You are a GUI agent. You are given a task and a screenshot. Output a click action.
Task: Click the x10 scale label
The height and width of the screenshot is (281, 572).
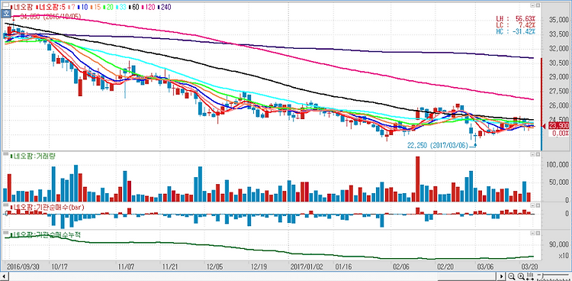564,255
